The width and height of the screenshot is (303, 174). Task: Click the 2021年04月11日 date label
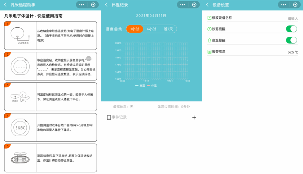(x=151, y=15)
